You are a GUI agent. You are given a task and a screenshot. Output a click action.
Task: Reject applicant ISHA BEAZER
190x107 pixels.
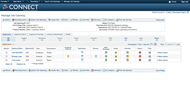[140, 53]
